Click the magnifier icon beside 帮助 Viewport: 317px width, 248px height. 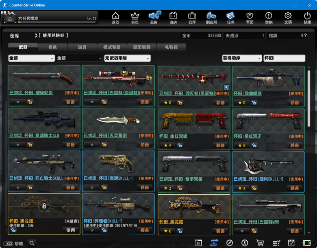[x=32, y=243]
